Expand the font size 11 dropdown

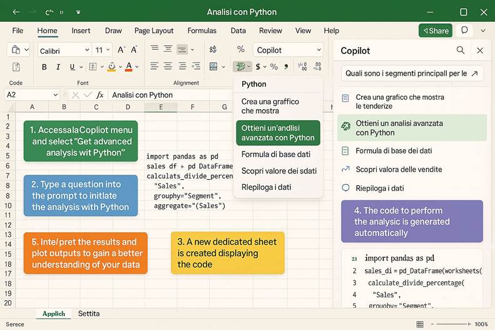(x=103, y=50)
